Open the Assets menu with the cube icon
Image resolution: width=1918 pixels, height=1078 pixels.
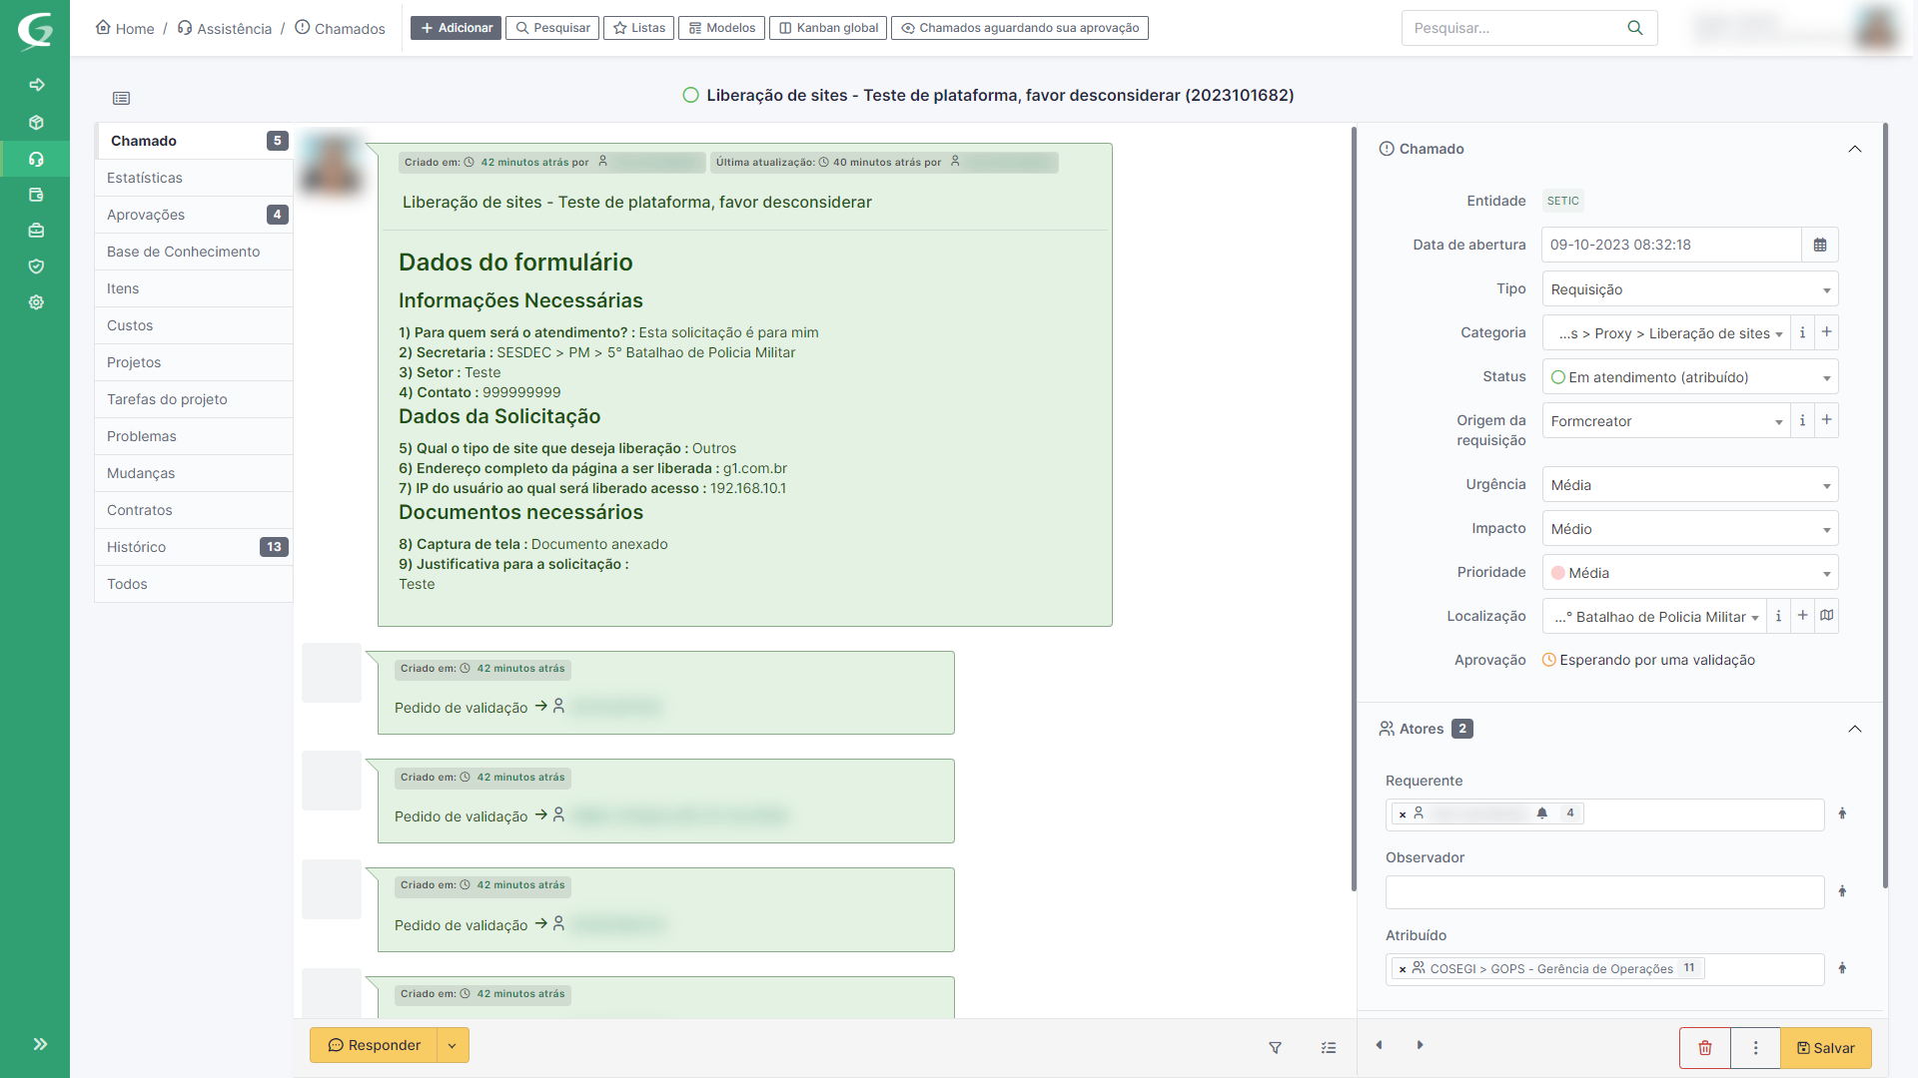pyautogui.click(x=36, y=122)
